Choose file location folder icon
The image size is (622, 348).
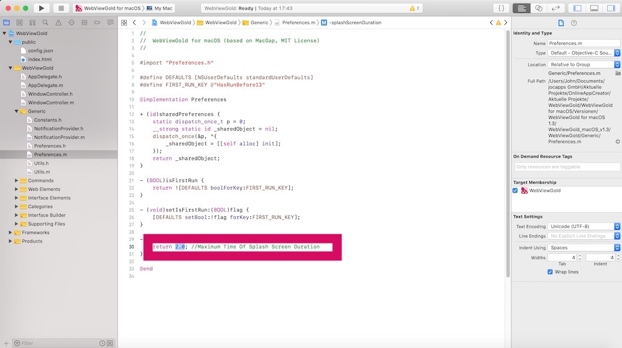click(x=618, y=73)
